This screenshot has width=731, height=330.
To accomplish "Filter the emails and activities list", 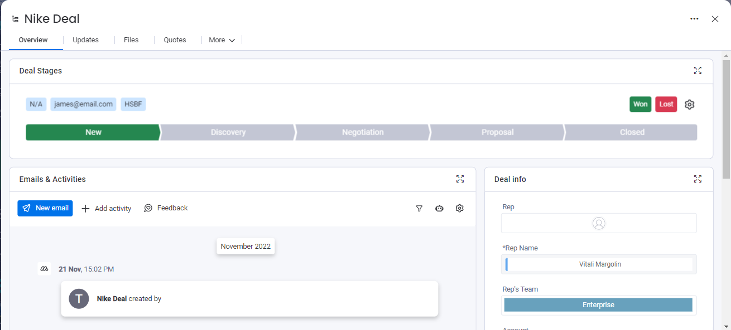I will (x=419, y=208).
